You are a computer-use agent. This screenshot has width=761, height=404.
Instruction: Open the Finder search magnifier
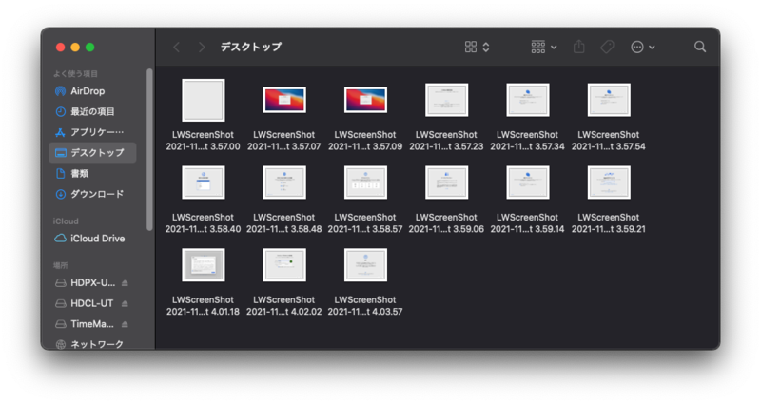pyautogui.click(x=700, y=47)
